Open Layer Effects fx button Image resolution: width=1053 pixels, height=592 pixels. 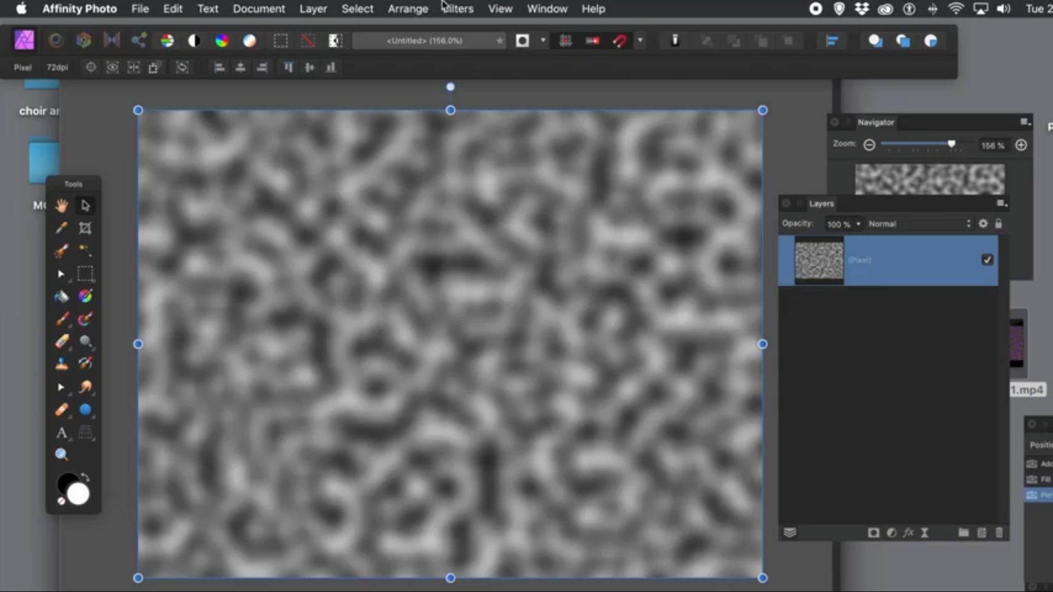point(909,533)
